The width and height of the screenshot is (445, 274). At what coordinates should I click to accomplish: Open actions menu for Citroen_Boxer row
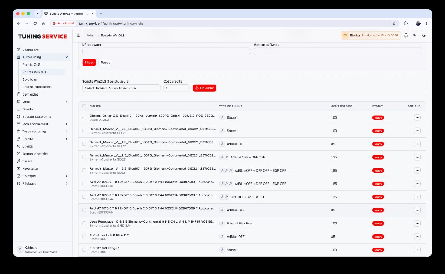pos(417,117)
